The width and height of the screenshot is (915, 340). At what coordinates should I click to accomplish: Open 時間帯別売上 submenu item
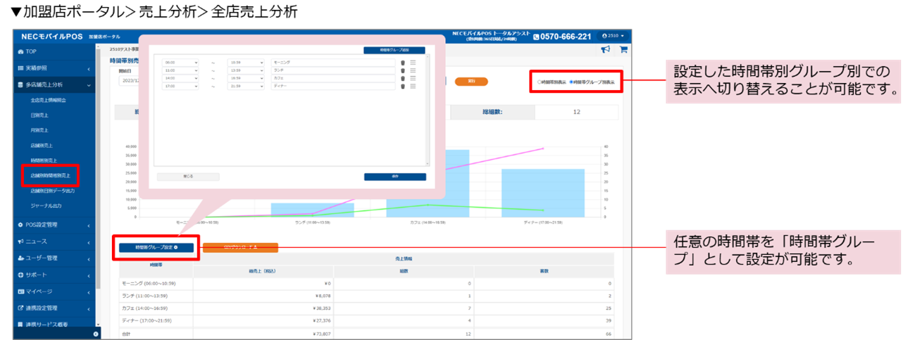[x=44, y=160]
